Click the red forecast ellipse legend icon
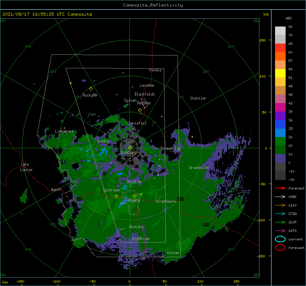Viewport: 306px width, 286px height. (280, 248)
